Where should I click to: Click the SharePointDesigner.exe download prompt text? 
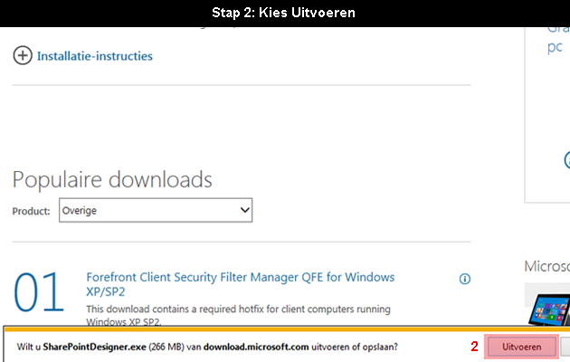tap(207, 347)
